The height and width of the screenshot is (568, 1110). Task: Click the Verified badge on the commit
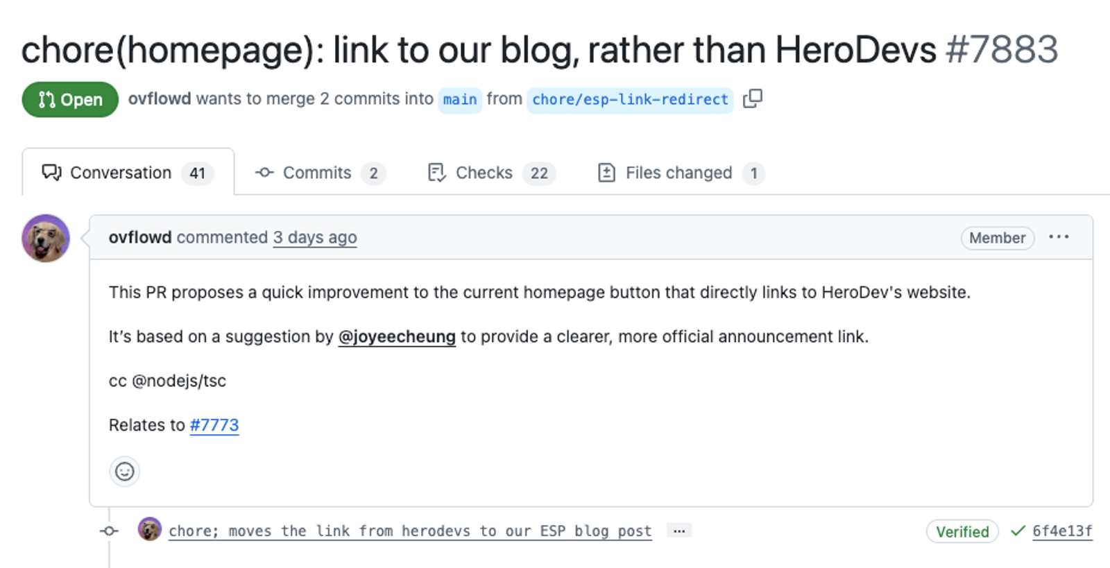tap(962, 532)
